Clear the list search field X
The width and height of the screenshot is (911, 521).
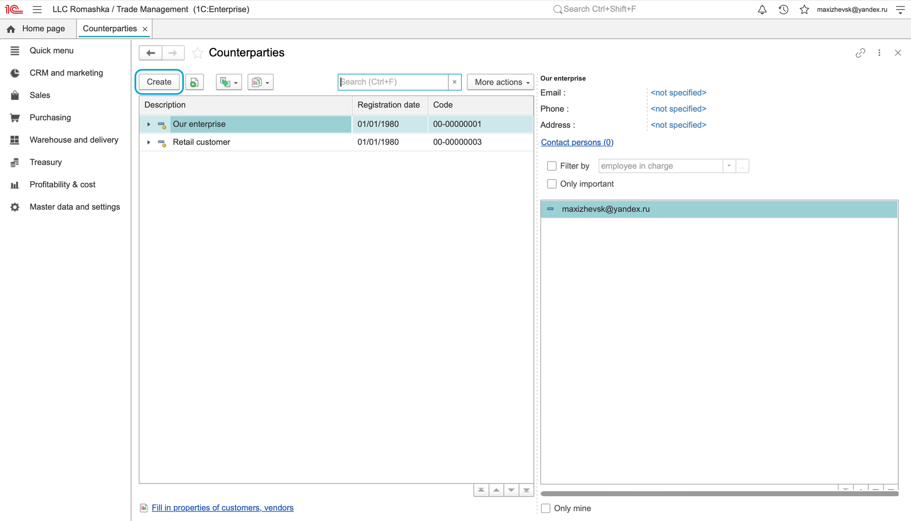click(455, 82)
